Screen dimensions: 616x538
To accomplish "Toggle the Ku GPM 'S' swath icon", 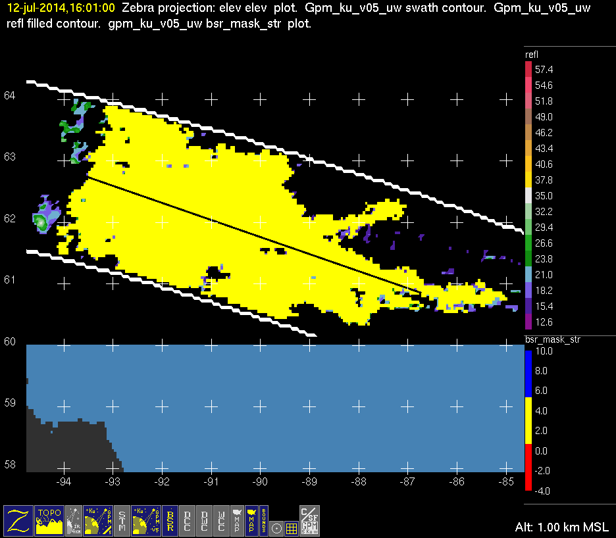I will click(x=98, y=521).
